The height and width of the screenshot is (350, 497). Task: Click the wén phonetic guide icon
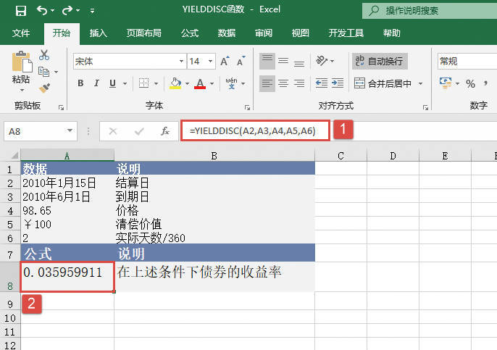coord(232,83)
